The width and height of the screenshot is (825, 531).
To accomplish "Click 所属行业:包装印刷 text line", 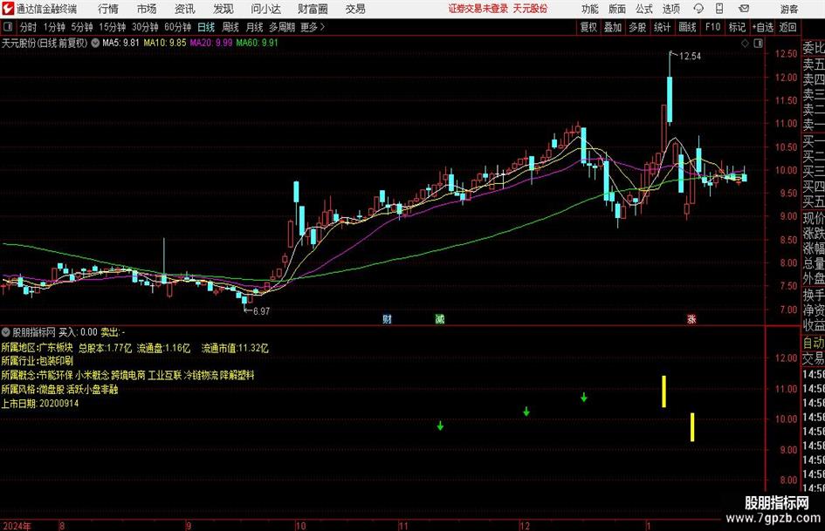I will 38,361.
